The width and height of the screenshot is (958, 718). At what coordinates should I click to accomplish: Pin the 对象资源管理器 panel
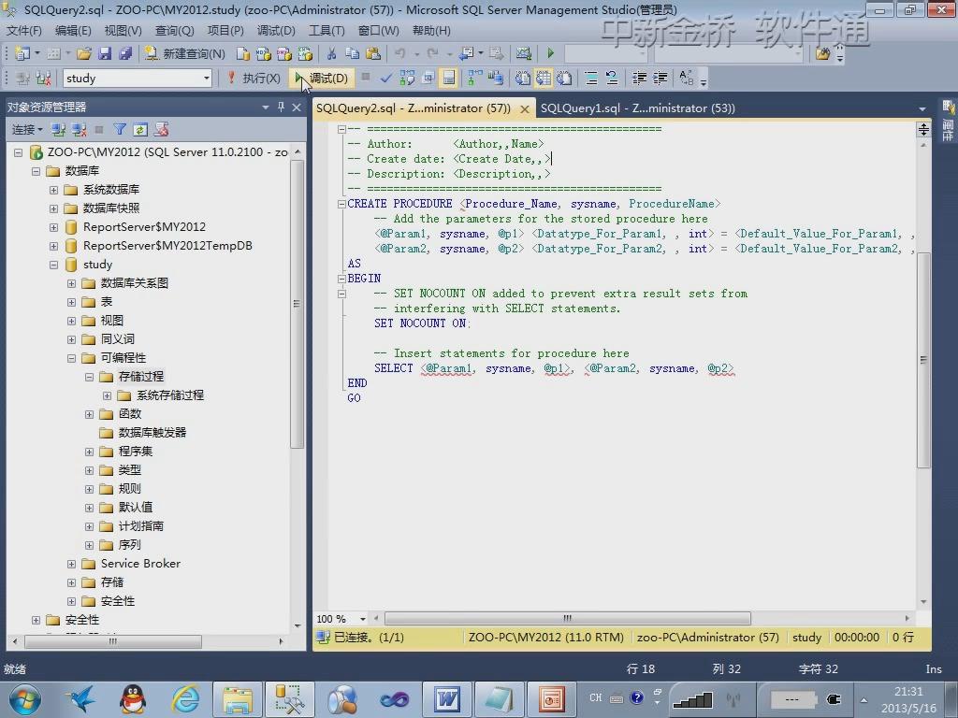click(x=281, y=107)
